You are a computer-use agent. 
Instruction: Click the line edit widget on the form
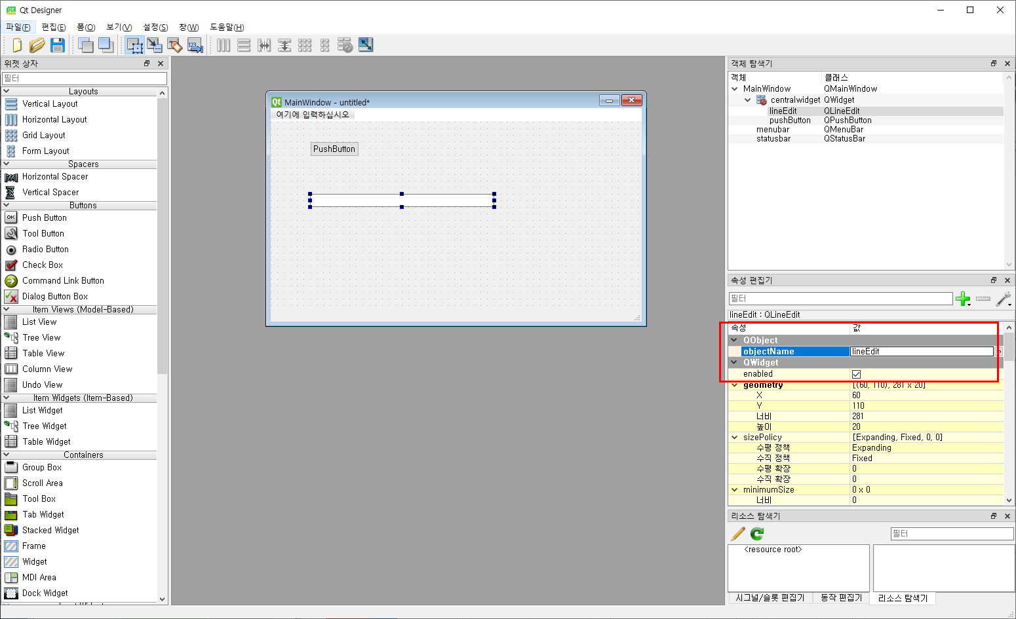point(402,200)
